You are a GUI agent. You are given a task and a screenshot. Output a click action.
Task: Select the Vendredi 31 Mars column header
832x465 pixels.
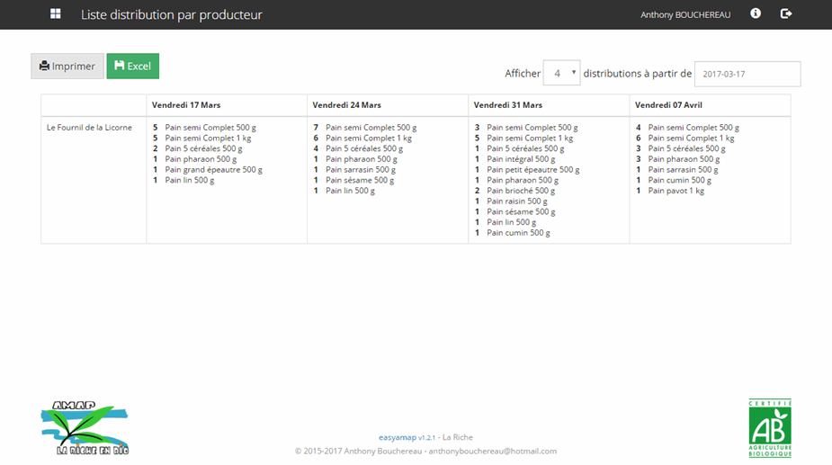tap(508, 105)
